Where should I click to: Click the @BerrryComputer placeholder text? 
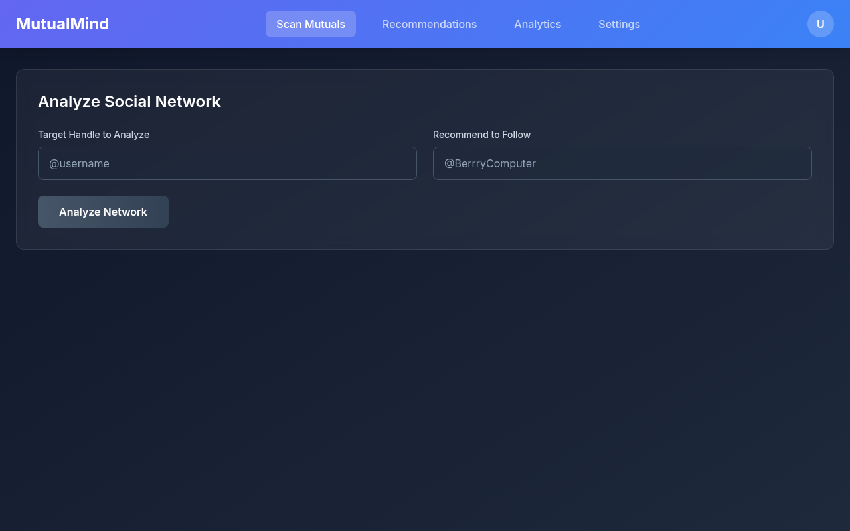click(489, 163)
